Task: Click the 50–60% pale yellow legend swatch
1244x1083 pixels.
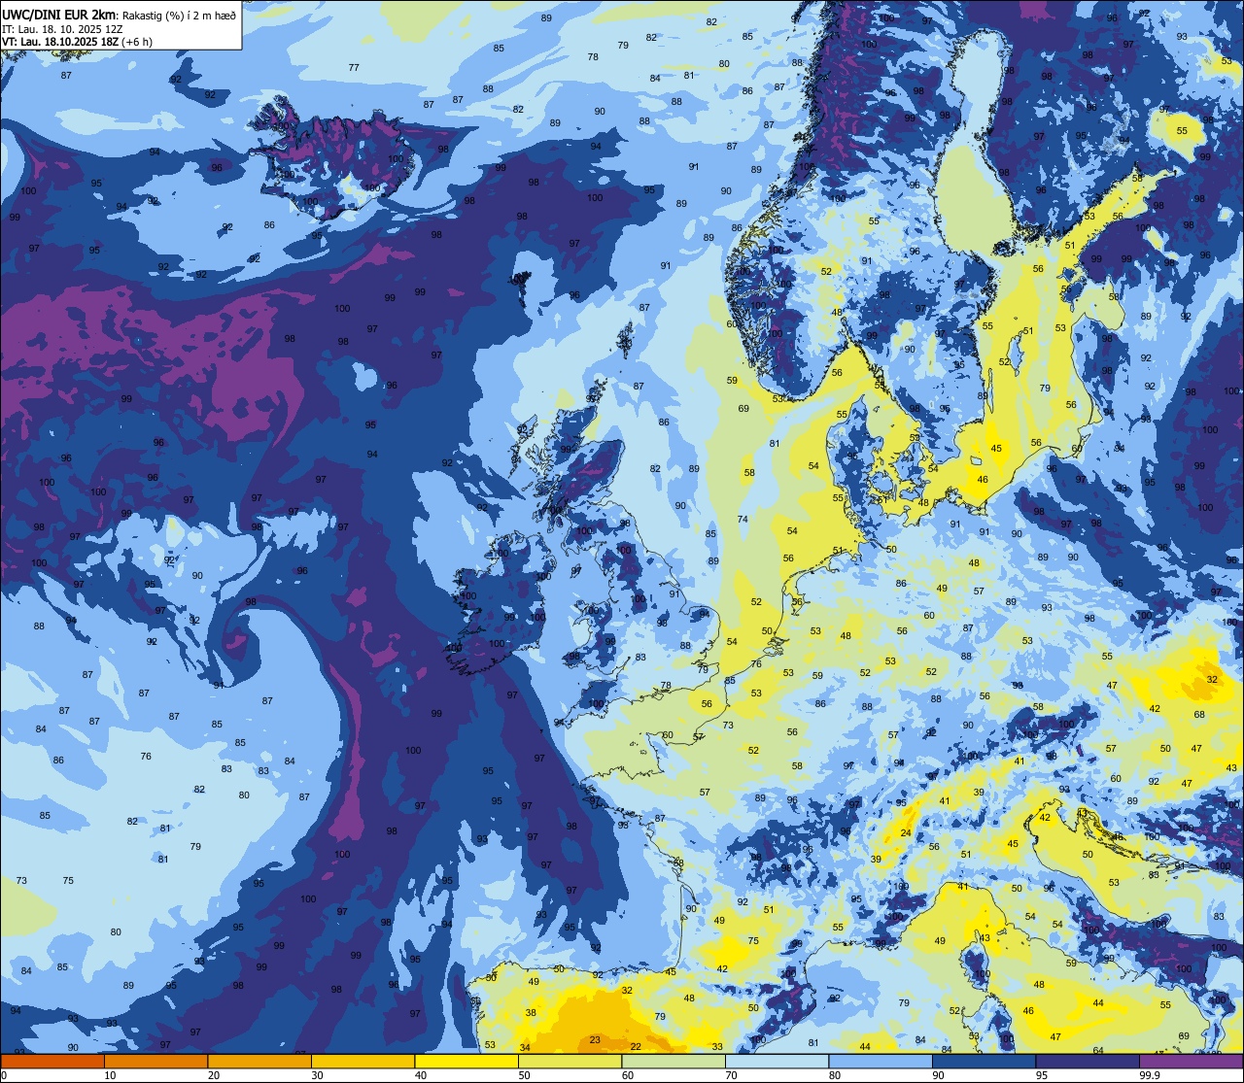Action: coord(570,1062)
